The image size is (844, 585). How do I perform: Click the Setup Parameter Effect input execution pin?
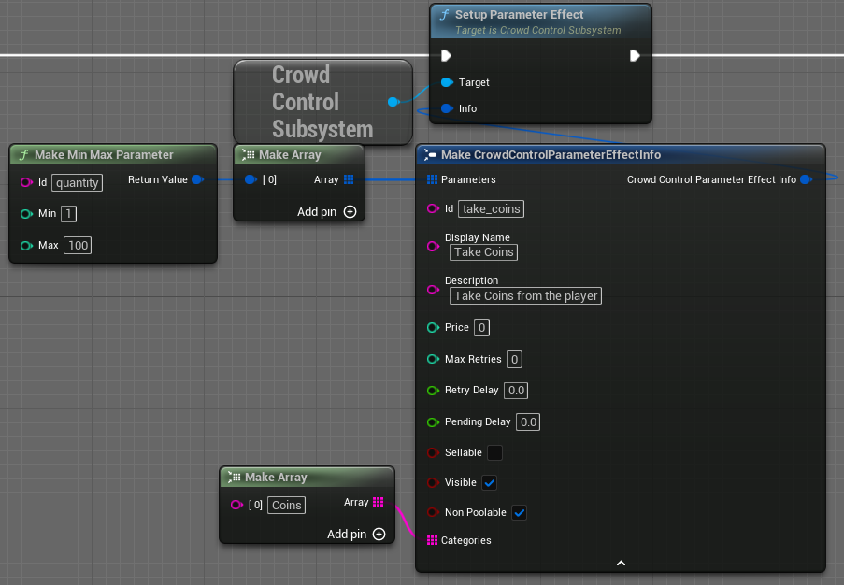447,56
